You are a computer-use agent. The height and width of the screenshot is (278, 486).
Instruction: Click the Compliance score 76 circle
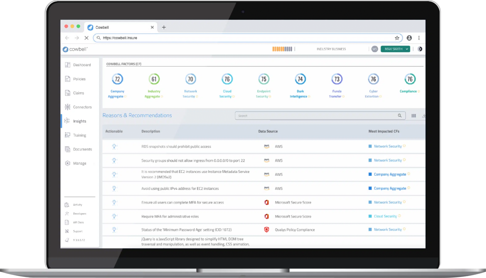[410, 79]
